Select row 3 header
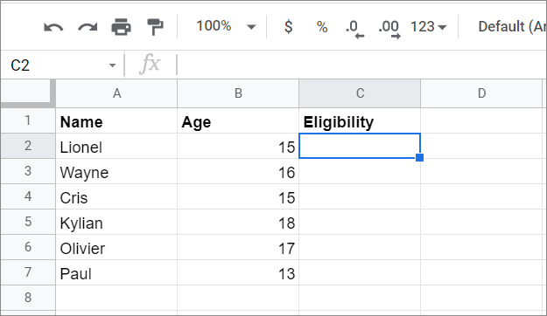Viewport: 547px width, 316px height. [x=28, y=171]
